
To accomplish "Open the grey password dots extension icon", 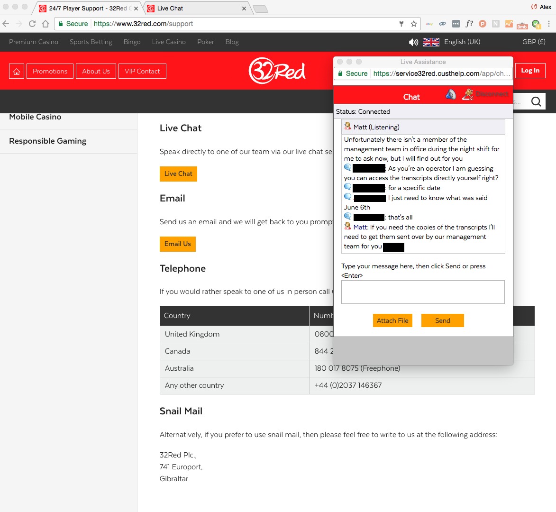I will tap(456, 24).
